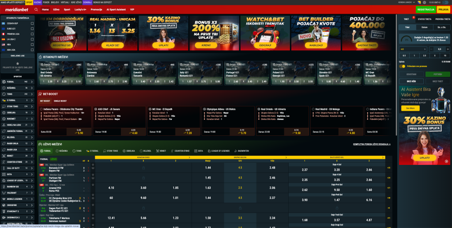Decrease stake with minus stepper
The width and height of the screenshot is (452, 228).
pyautogui.click(x=432, y=49)
